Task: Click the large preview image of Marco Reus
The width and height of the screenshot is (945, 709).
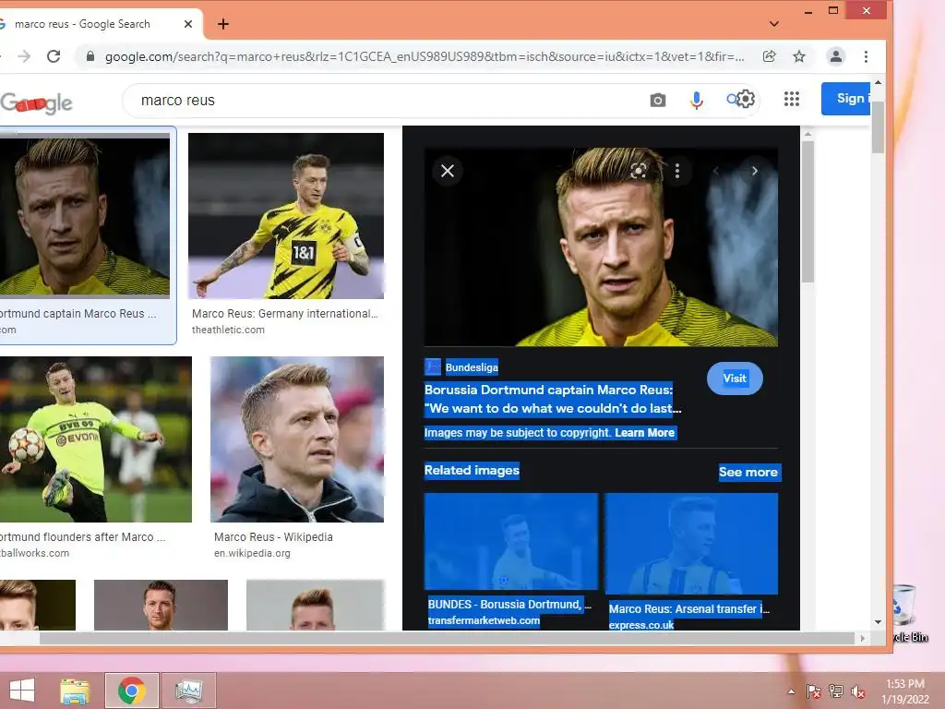Action: click(x=601, y=246)
